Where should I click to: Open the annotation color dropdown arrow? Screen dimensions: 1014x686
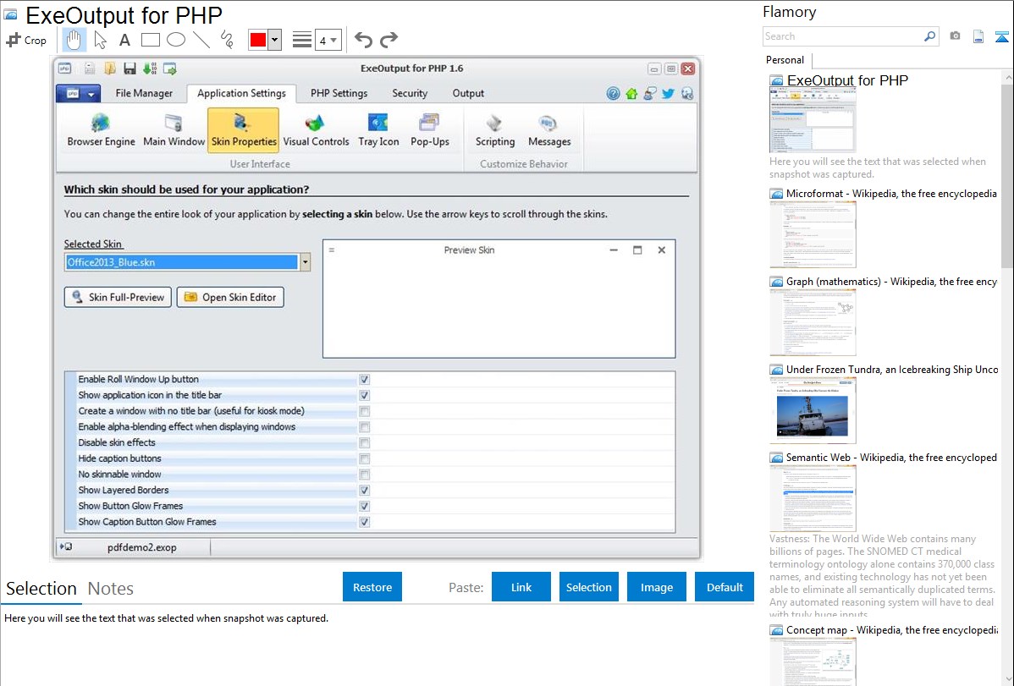pos(275,40)
